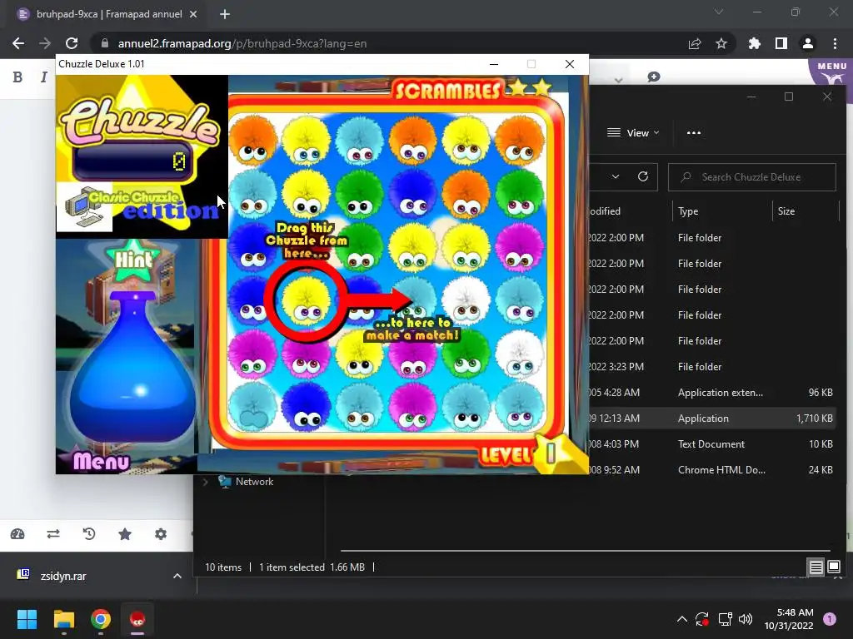Share this page via Chrome share icon
The width and height of the screenshot is (853, 639).
[695, 43]
